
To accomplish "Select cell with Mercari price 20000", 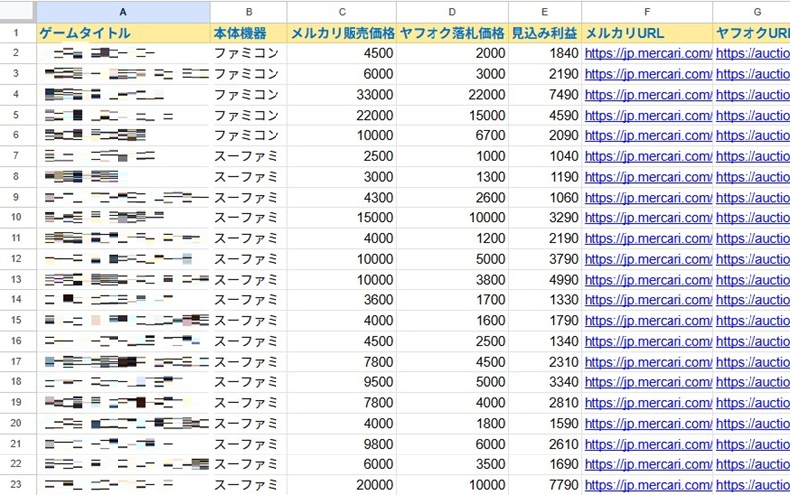I will point(342,485).
